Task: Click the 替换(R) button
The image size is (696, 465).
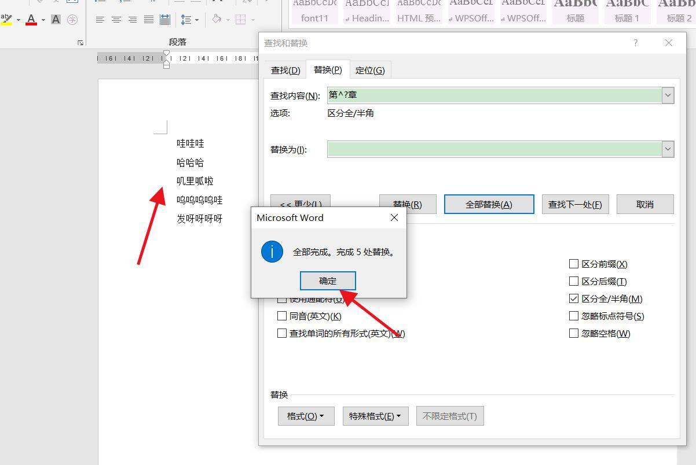Action: 407,204
